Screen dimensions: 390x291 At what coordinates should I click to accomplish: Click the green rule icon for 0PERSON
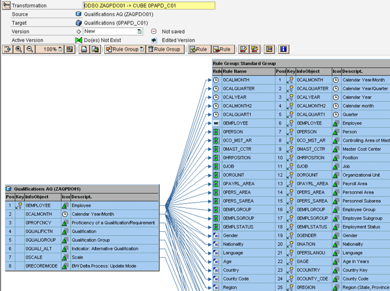pos(216,131)
